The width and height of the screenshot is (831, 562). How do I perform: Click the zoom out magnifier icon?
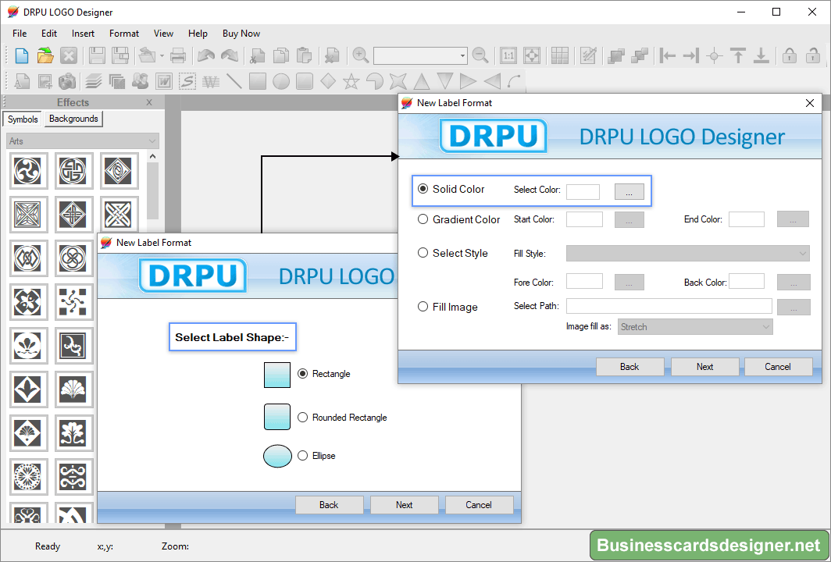click(480, 55)
